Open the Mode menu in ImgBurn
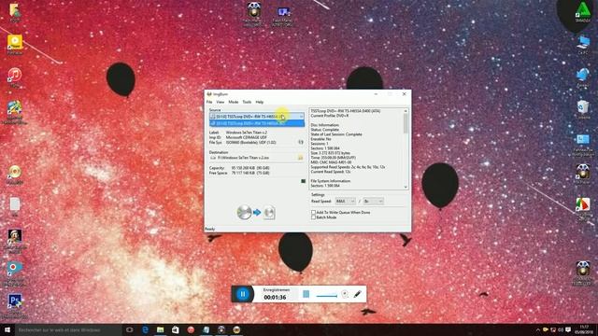This screenshot has height=336, width=598. (x=234, y=102)
